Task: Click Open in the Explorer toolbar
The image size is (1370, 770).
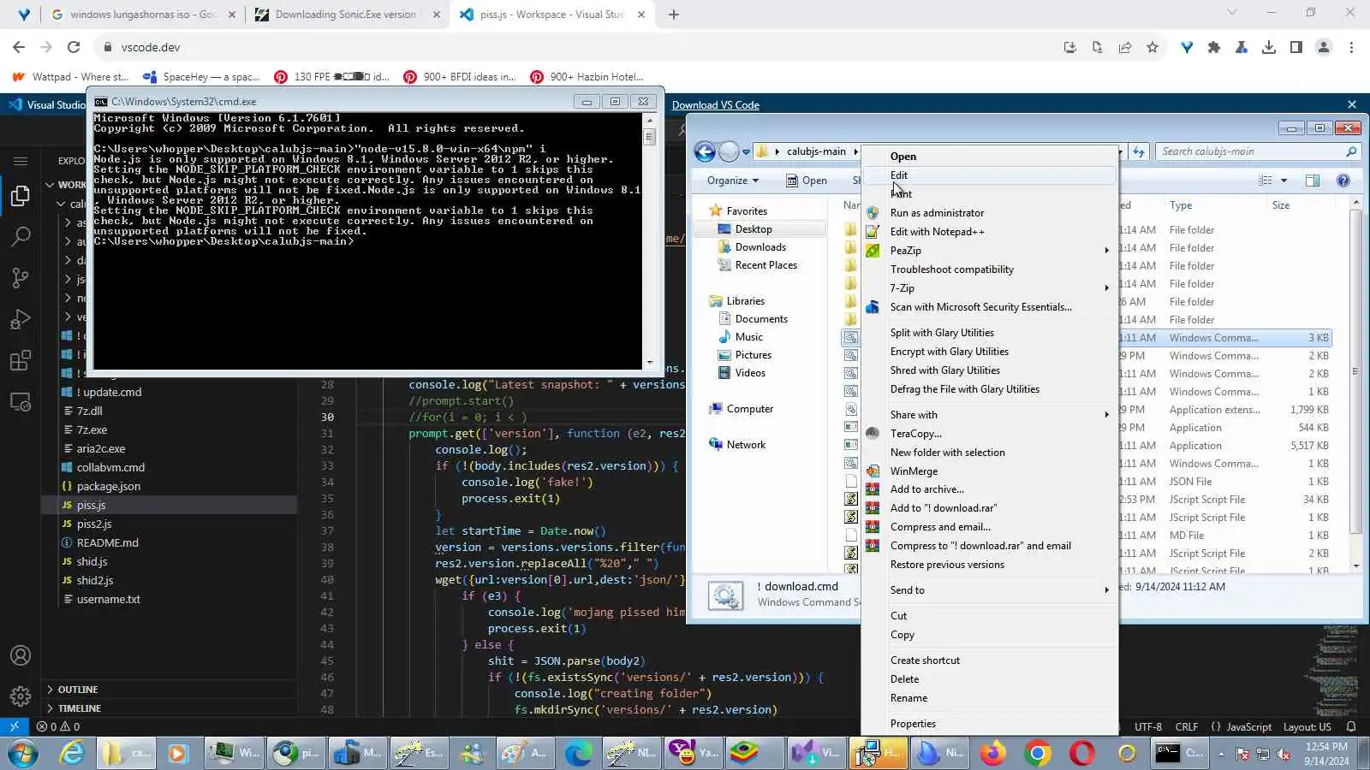Action: (x=807, y=181)
